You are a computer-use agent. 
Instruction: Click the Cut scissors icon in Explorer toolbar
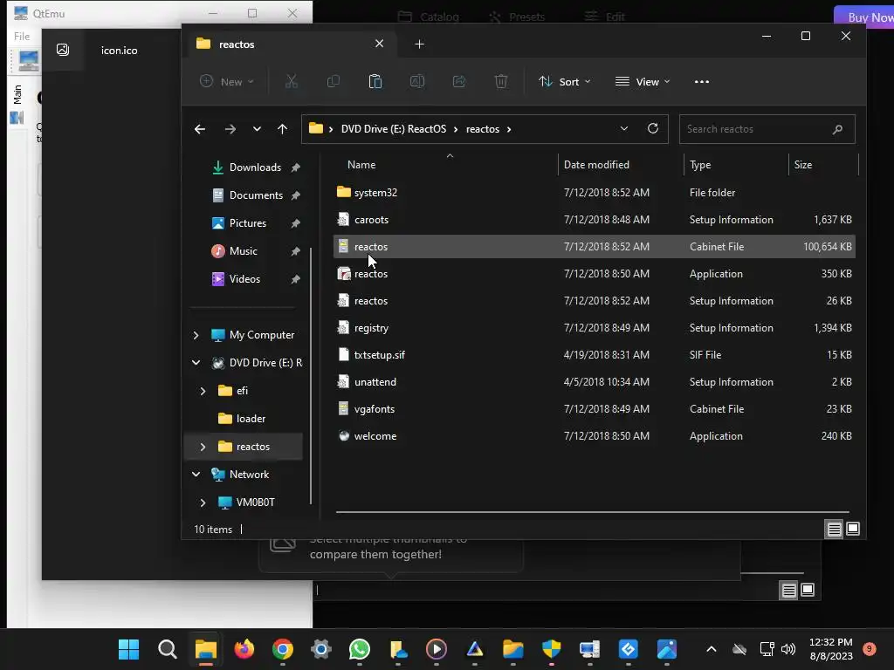tap(292, 81)
